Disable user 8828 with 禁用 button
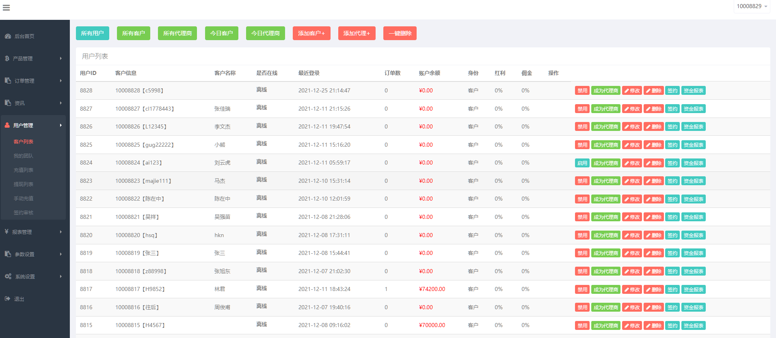The image size is (776, 338). pos(582,91)
